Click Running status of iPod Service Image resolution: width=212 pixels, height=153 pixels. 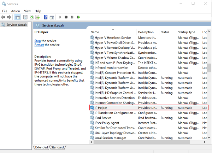pos(166,118)
